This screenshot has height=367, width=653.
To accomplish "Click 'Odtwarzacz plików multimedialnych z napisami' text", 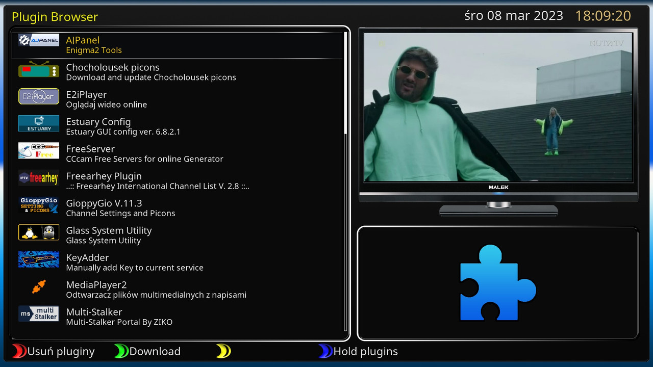I will (156, 295).
